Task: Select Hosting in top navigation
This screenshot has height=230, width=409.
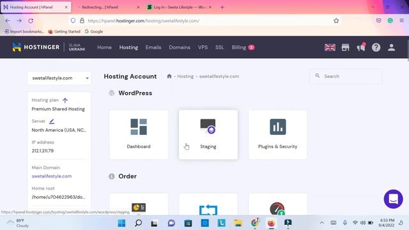Action: click(x=128, y=47)
